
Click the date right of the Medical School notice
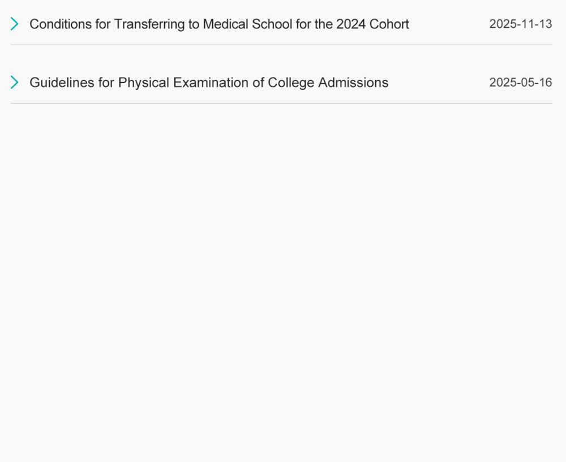tap(520, 24)
